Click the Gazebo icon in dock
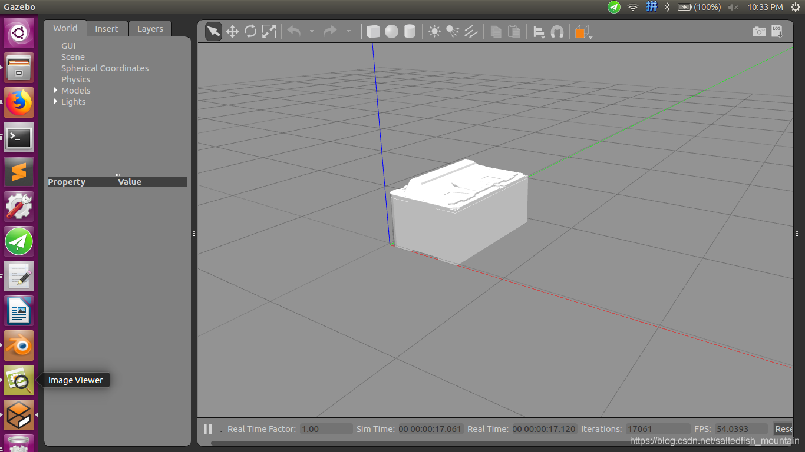Screen dimensions: 805x452 tap(19, 415)
